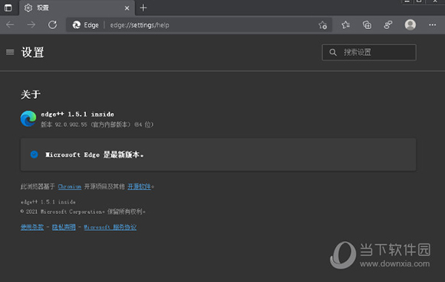Open the three-dot settings and more menu

click(x=432, y=25)
